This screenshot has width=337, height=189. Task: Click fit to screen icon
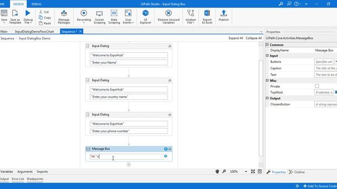tap(253, 172)
